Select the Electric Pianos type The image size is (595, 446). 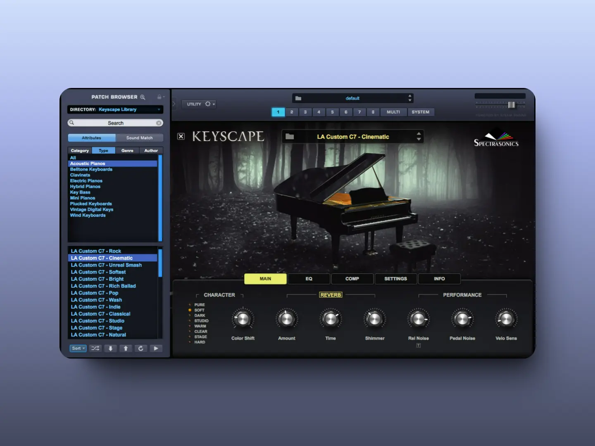[x=112, y=181]
